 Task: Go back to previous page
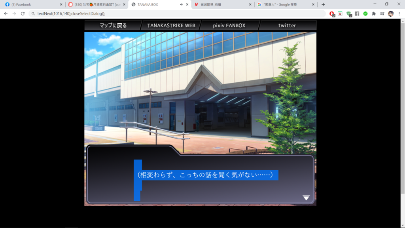(6, 14)
